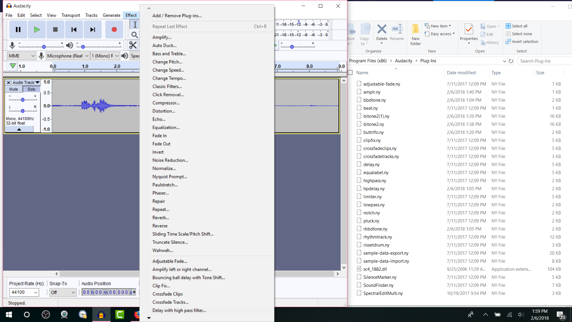Viewport: 572px width, 322px height.
Task: Click the Search Plug-Ins field
Action: pos(545,61)
